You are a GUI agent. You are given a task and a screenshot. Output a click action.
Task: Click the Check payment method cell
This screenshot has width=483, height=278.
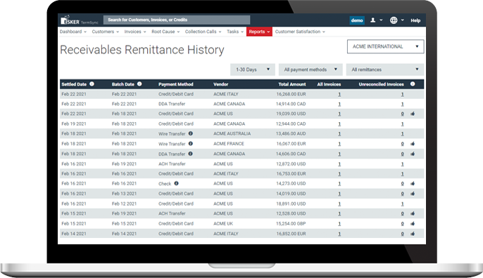point(165,184)
